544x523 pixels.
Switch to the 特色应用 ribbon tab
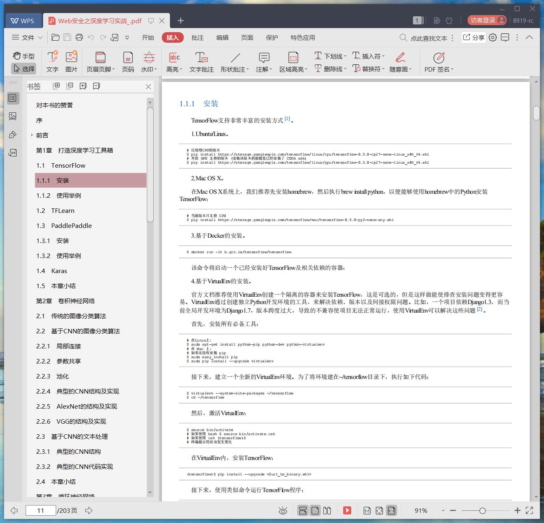303,37
